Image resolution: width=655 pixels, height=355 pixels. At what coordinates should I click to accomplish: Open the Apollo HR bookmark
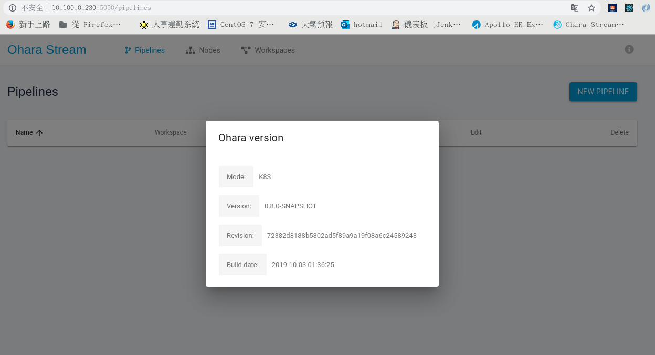point(508,25)
